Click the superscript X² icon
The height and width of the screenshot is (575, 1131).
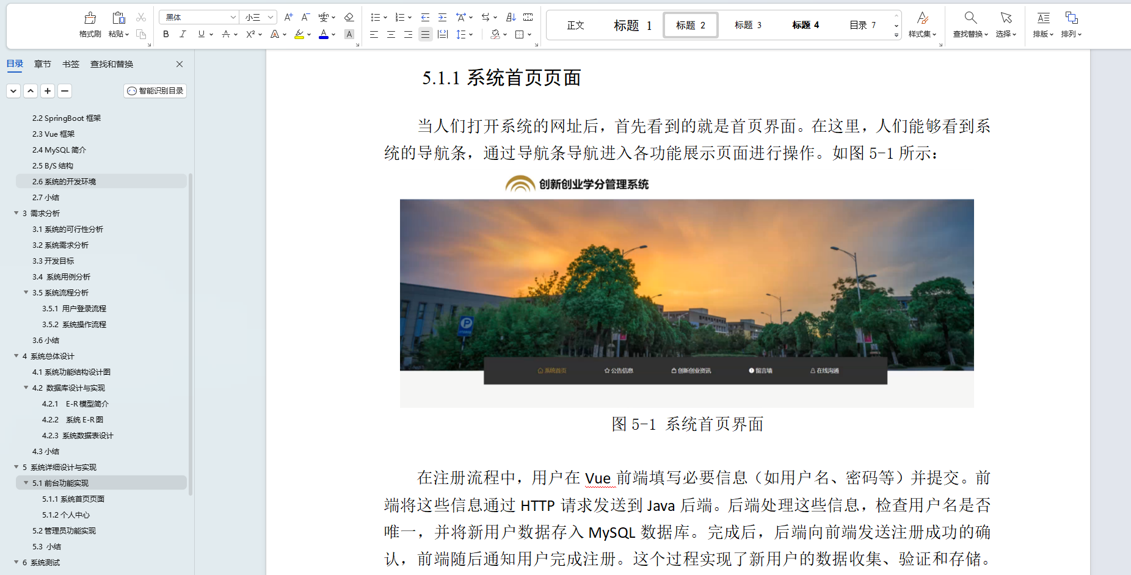(x=250, y=34)
